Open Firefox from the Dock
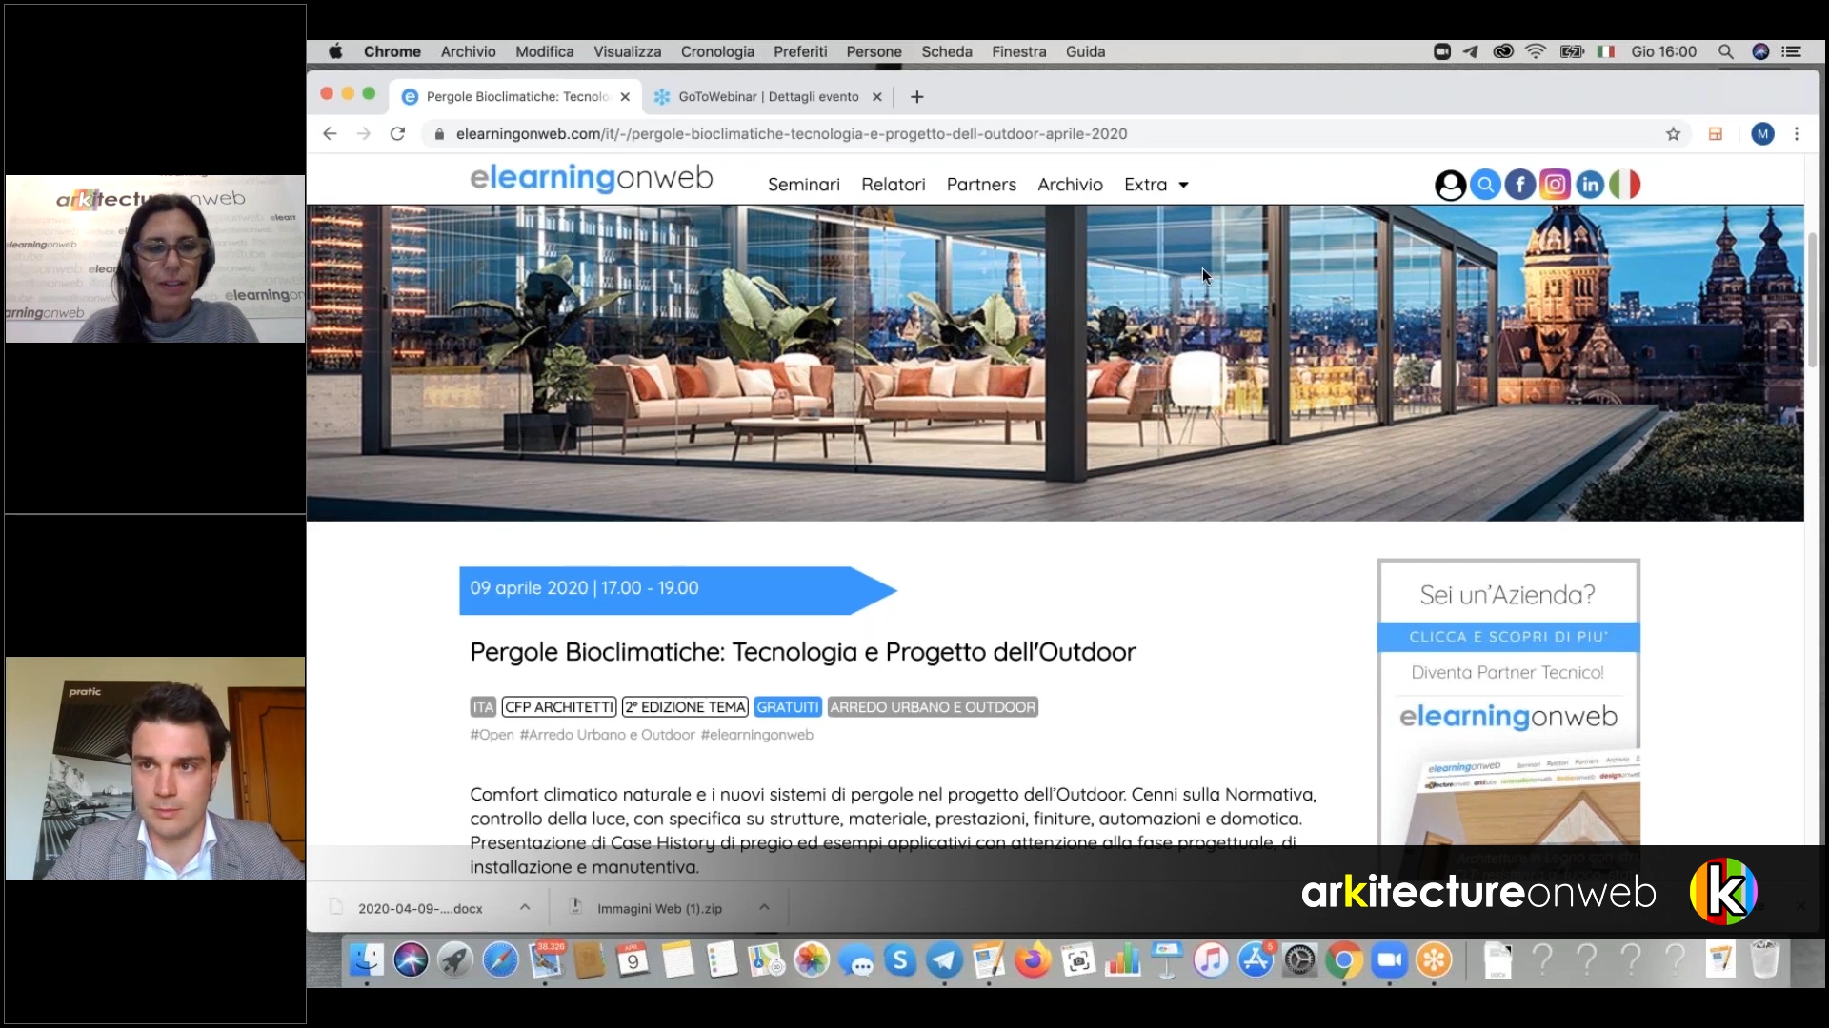The height and width of the screenshot is (1028, 1829). coord(1033,960)
